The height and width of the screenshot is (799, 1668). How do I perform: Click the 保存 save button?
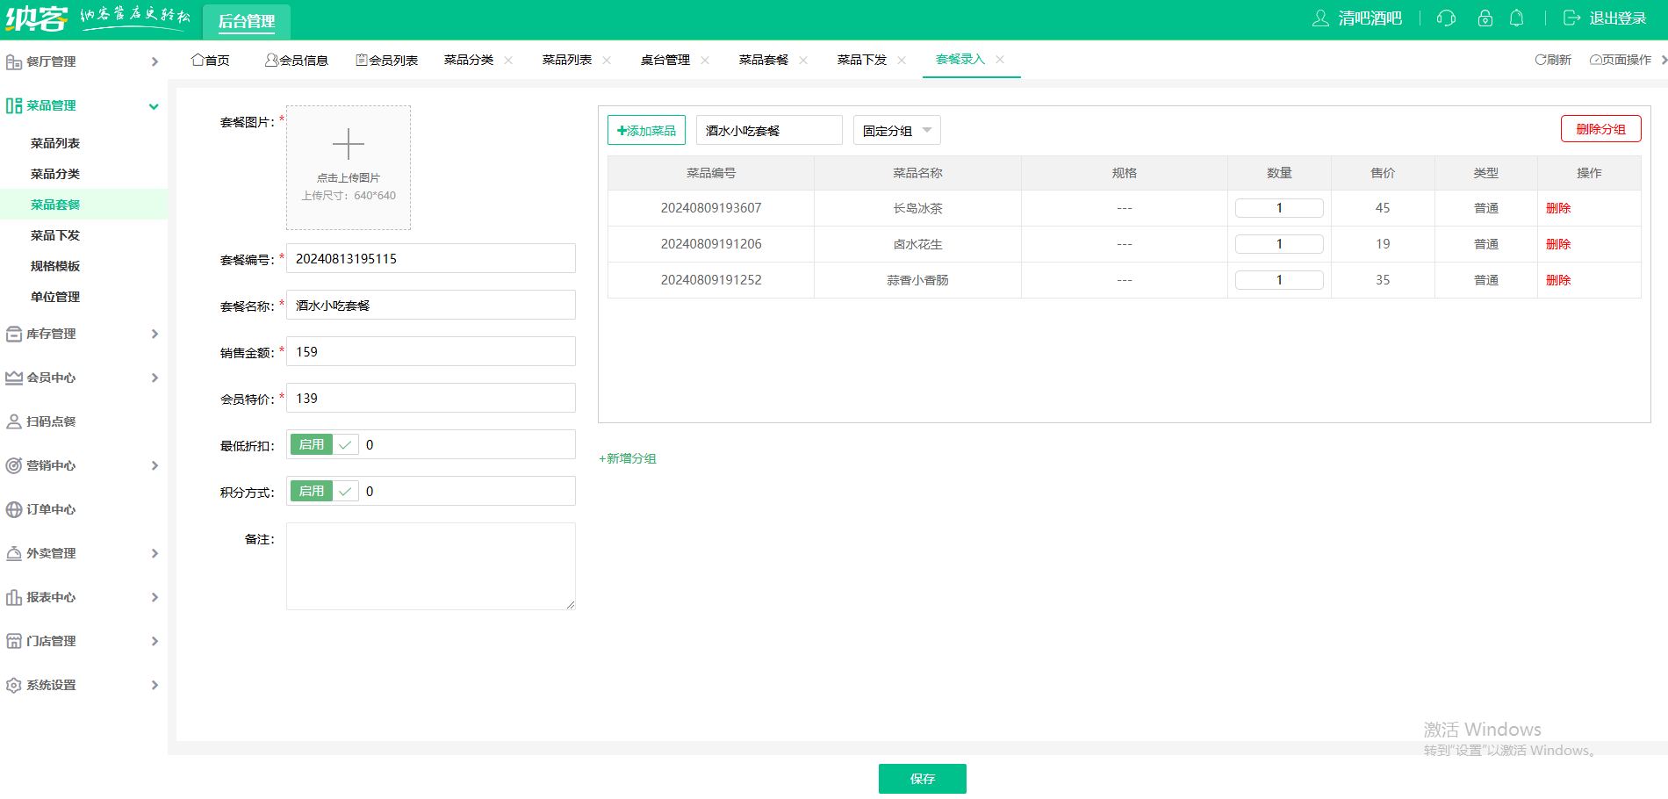pos(922,778)
